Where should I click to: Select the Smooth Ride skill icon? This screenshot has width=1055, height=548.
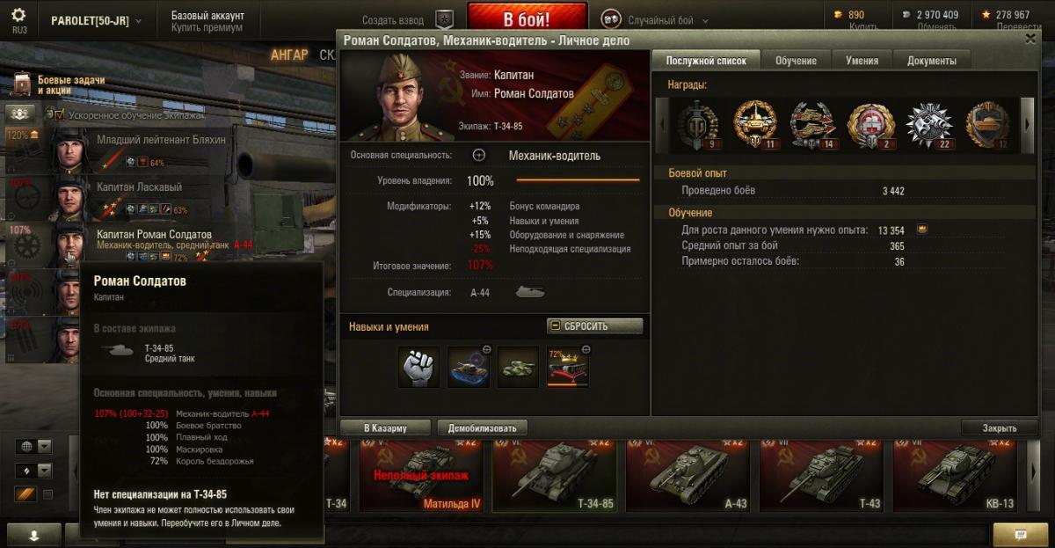pos(469,367)
